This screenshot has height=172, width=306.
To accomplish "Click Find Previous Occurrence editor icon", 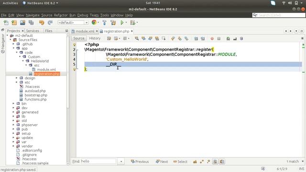I will 143,38.
